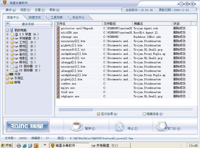Select the RootKit.Agent.ll virus name cell
The height and width of the screenshot is (148, 200).
tap(146, 32)
